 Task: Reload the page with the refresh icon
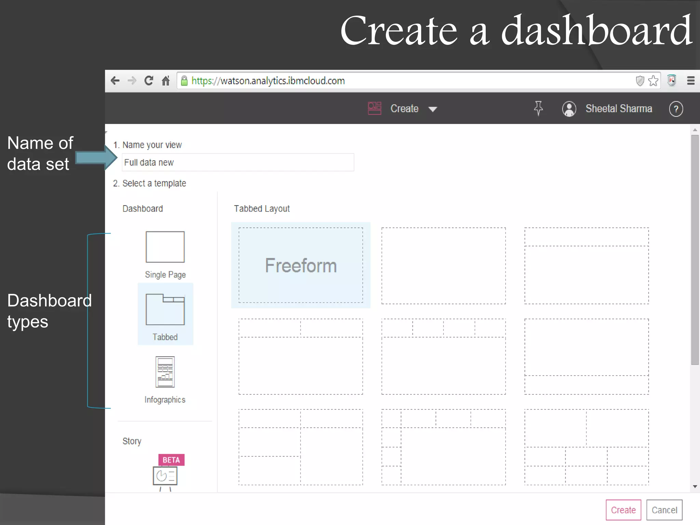149,81
